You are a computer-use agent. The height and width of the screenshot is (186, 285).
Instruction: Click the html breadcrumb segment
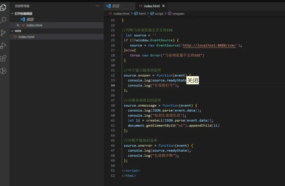click(142, 14)
